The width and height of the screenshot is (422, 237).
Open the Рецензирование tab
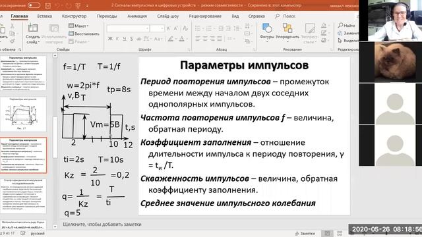tap(205, 16)
